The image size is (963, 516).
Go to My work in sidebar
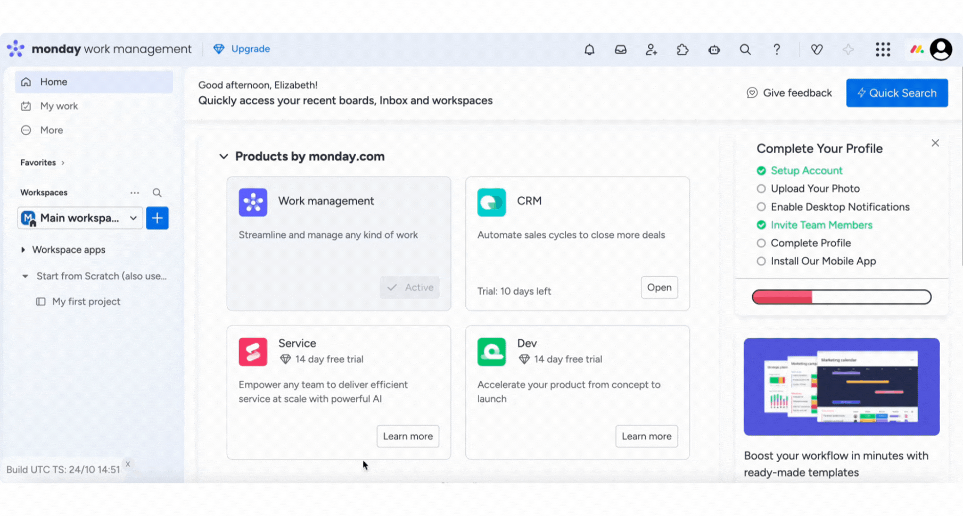(x=59, y=106)
